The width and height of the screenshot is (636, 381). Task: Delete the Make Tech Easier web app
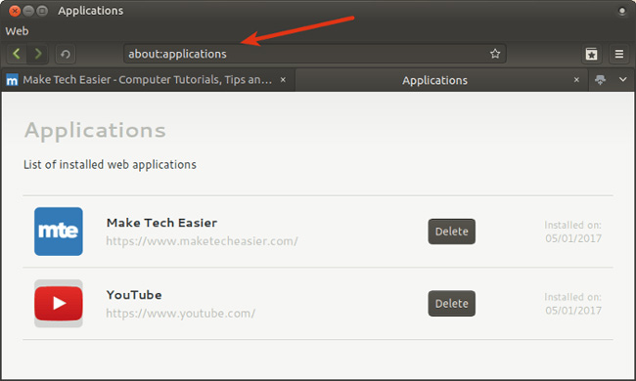(x=451, y=232)
